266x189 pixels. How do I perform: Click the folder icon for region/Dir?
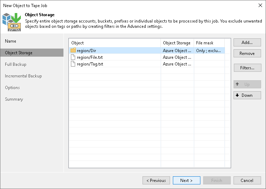[x=73, y=50]
